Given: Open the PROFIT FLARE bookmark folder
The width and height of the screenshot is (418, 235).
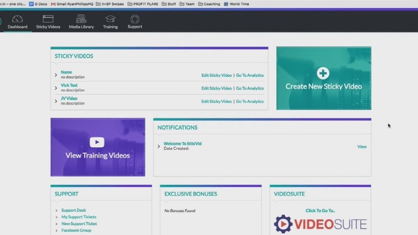Looking at the screenshot, I should click(x=143, y=4).
